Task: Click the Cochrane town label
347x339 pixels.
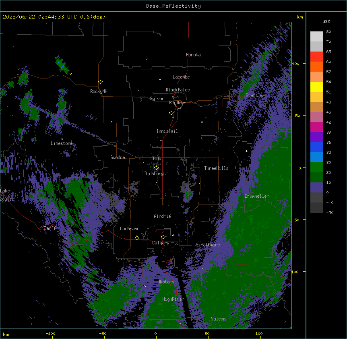Action: coord(130,229)
